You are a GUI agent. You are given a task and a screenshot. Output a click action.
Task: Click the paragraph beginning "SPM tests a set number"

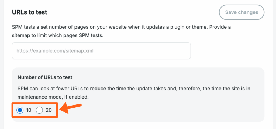[121, 28]
